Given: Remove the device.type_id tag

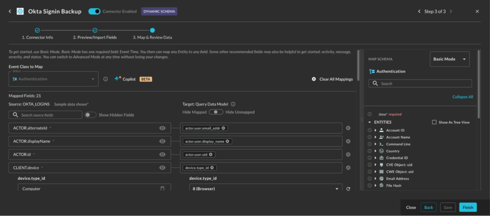Looking at the screenshot, I should tap(212, 168).
